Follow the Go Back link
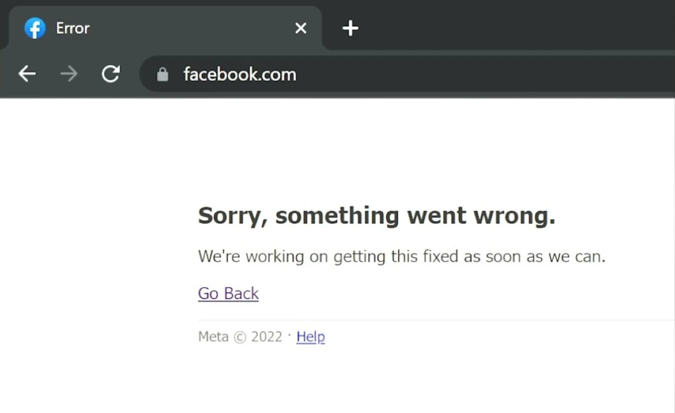This screenshot has width=675, height=413. point(228,294)
